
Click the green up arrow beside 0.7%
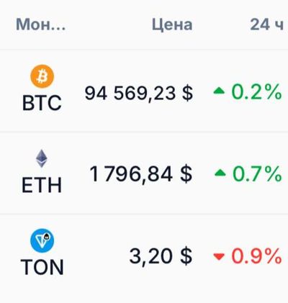point(220,173)
